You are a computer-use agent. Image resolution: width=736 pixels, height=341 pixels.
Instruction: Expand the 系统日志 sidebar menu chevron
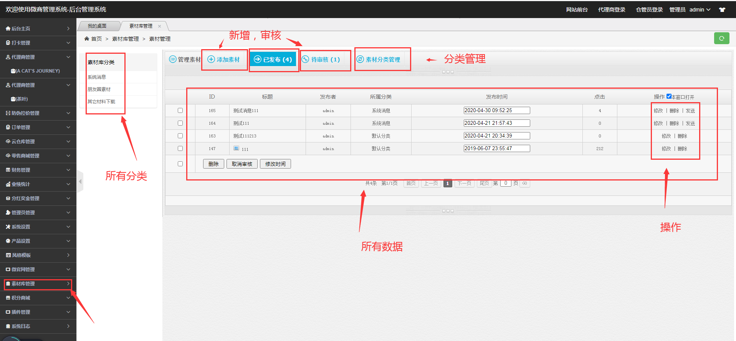(68, 326)
